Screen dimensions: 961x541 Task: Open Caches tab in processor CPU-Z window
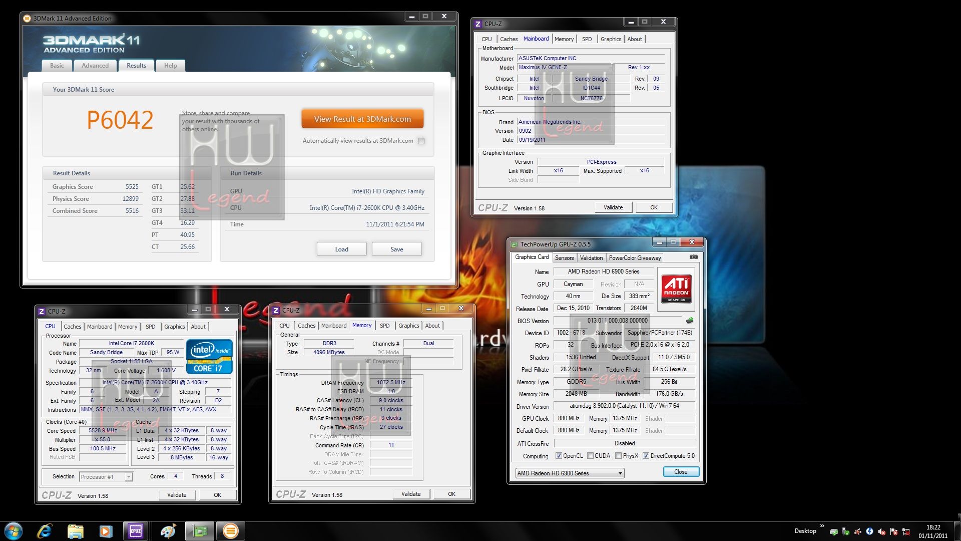pos(72,327)
